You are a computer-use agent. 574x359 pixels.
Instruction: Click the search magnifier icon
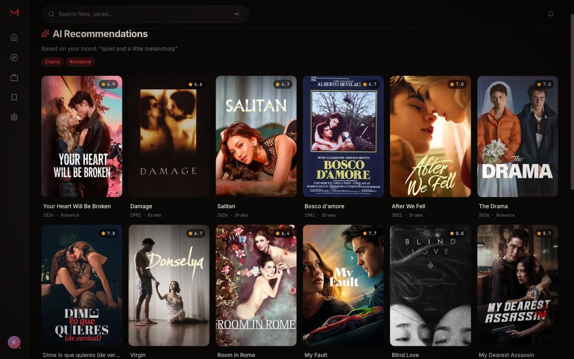pyautogui.click(x=51, y=14)
